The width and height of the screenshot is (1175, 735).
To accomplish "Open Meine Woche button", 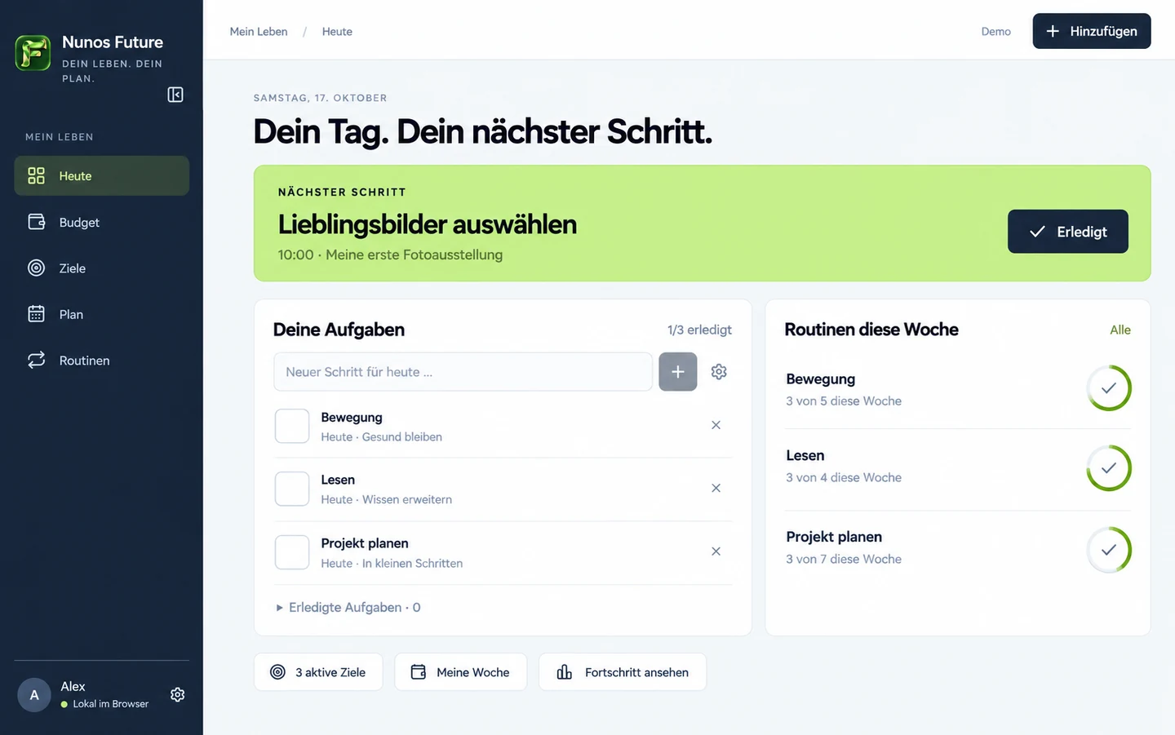I will tap(461, 672).
